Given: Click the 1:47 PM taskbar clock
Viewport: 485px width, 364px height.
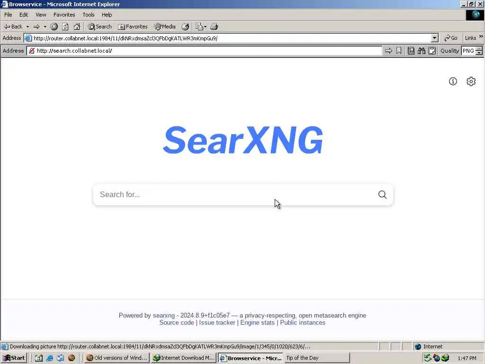Looking at the screenshot, I should coord(467,358).
